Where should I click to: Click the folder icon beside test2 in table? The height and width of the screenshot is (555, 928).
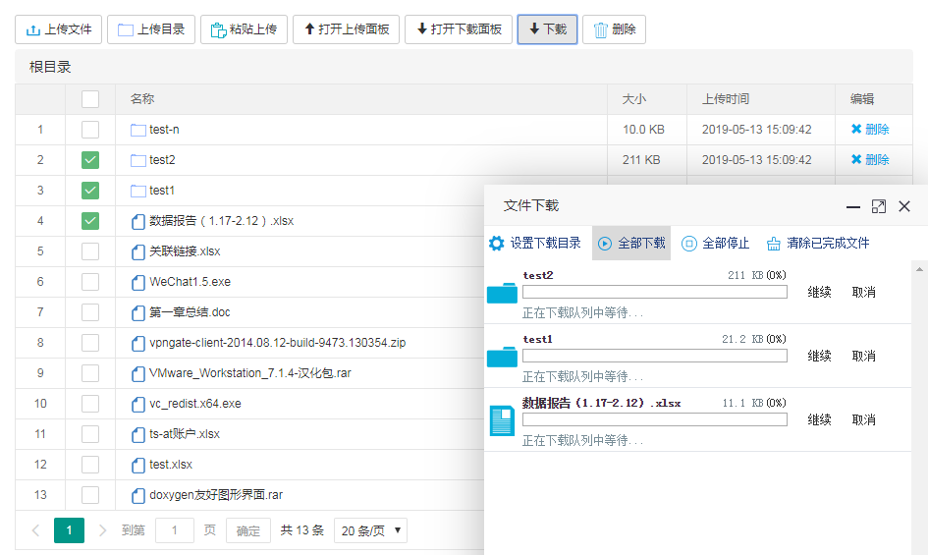click(137, 160)
